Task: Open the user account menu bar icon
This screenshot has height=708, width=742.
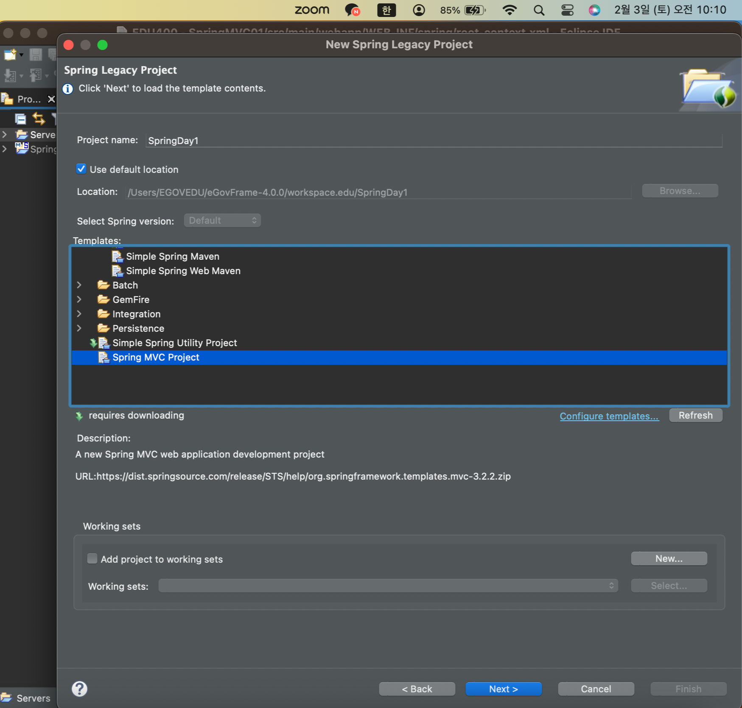Action: point(419,10)
